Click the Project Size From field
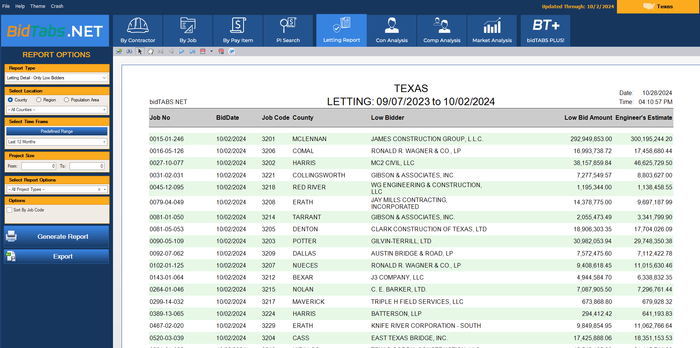The image size is (700, 348). pos(39,166)
